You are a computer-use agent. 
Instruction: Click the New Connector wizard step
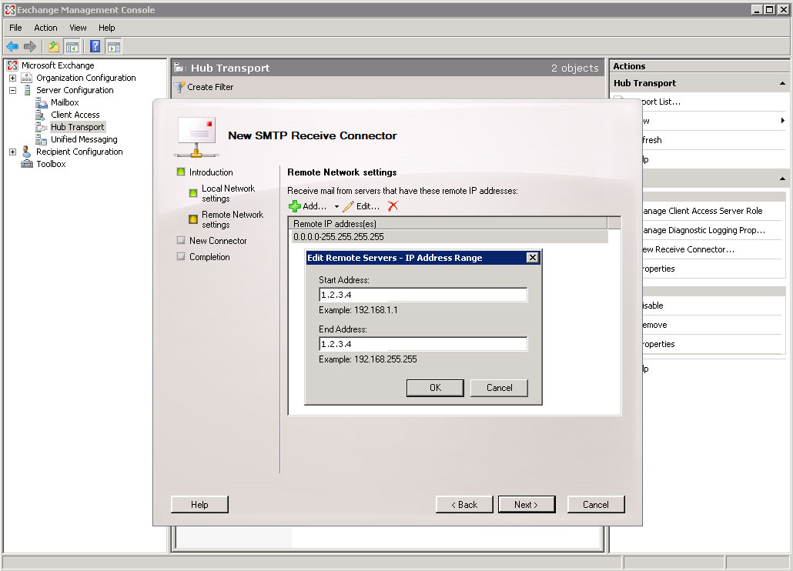coord(218,241)
